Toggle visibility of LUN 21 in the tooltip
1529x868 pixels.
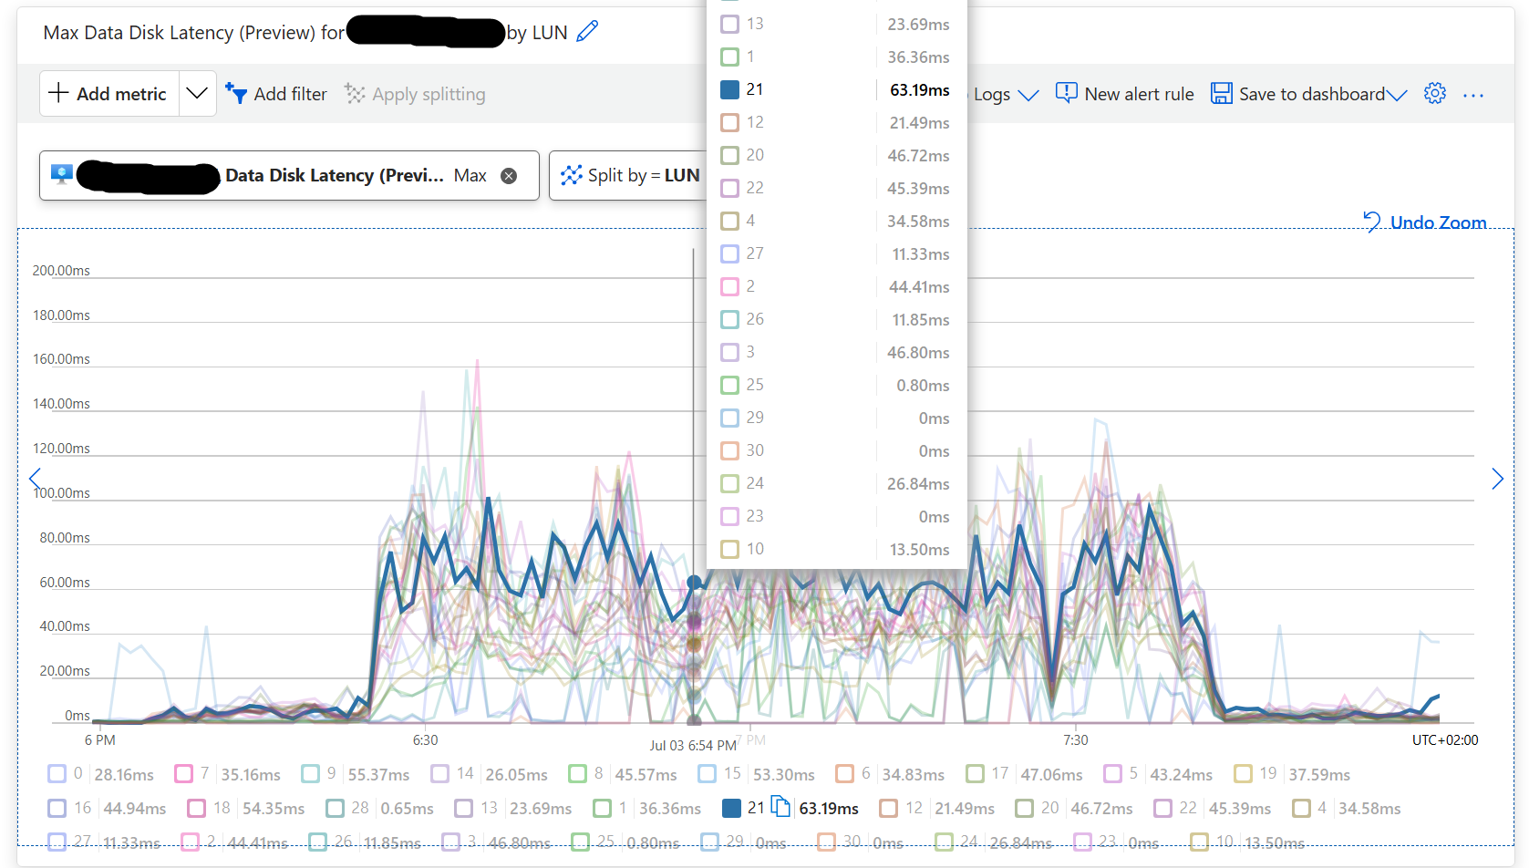729,89
